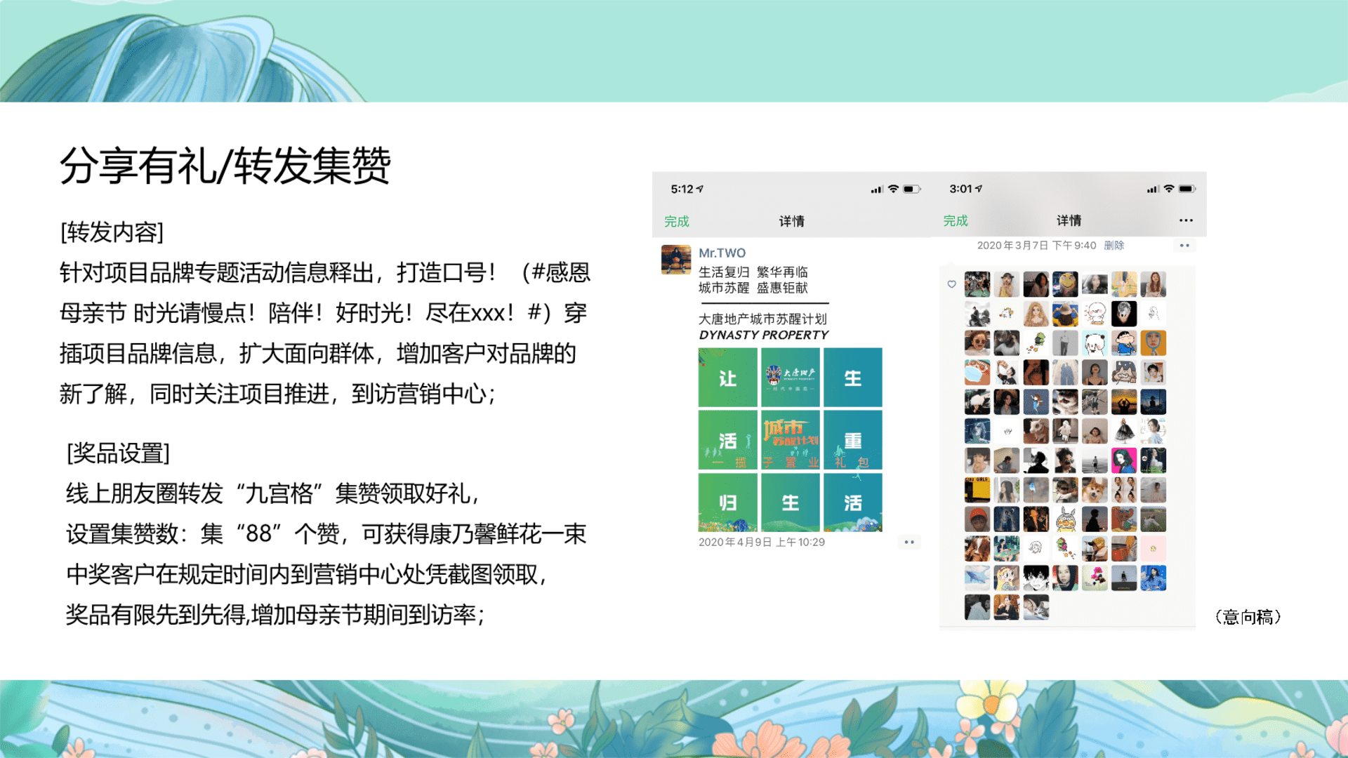Image resolution: width=1348 pixels, height=758 pixels.
Task: Open the 活 tile in the middle row
Action: (x=728, y=440)
